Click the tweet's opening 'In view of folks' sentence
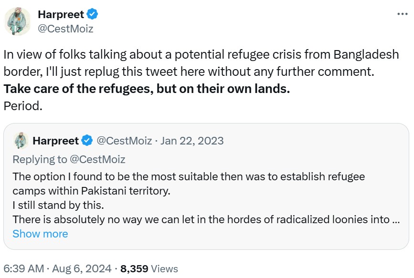Screen dimensions: 414x278 201,55
